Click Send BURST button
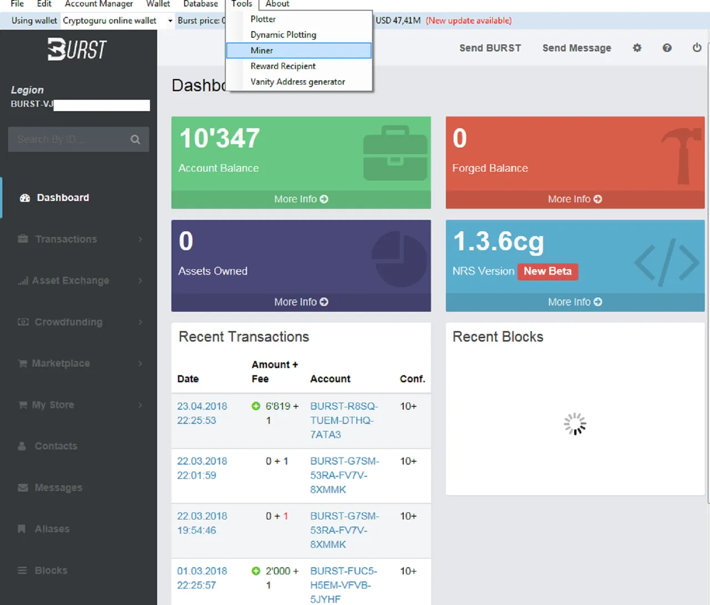710x605 pixels. [x=490, y=48]
